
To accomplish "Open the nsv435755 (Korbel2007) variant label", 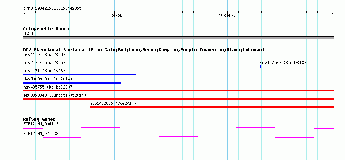I will [x=49, y=87].
